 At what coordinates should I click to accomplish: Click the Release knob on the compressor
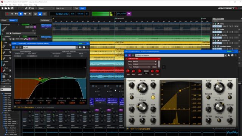[x=143, y=107]
